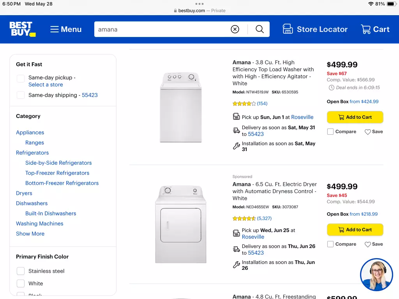Save the Amana washer with heart icon
Viewport: 399px width, 299px height.
point(374,132)
